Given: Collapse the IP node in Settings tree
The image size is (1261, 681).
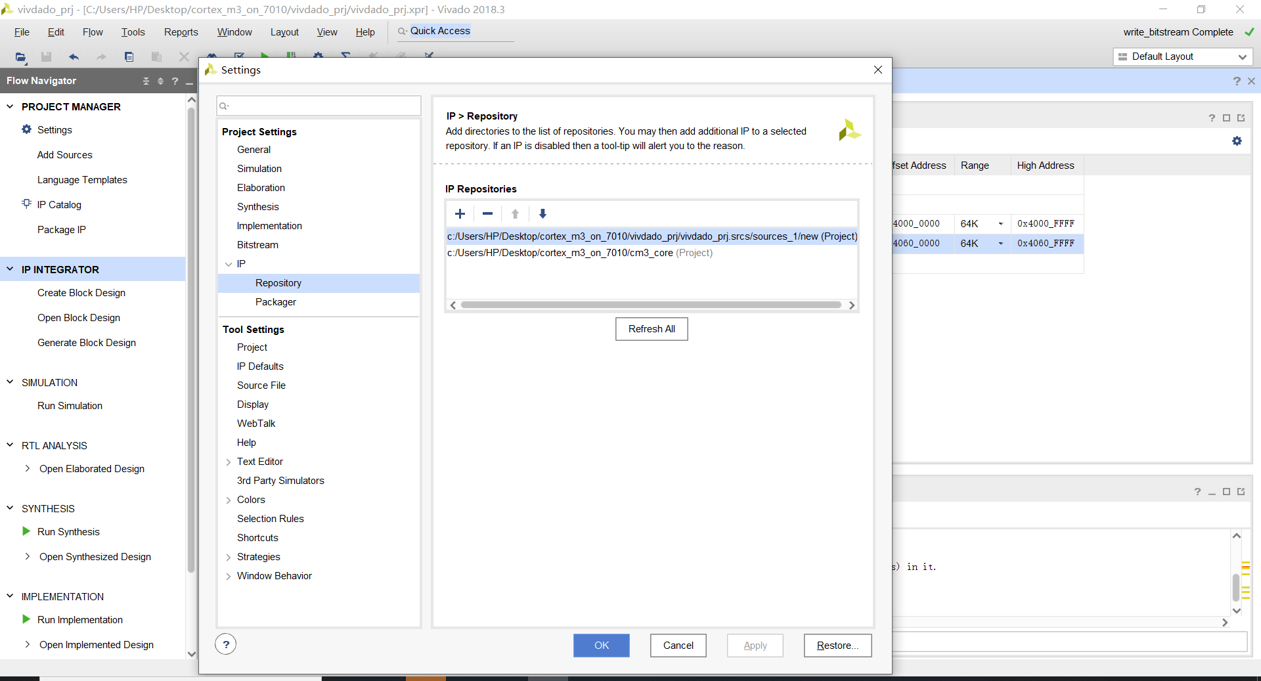Looking at the screenshot, I should (x=228, y=264).
